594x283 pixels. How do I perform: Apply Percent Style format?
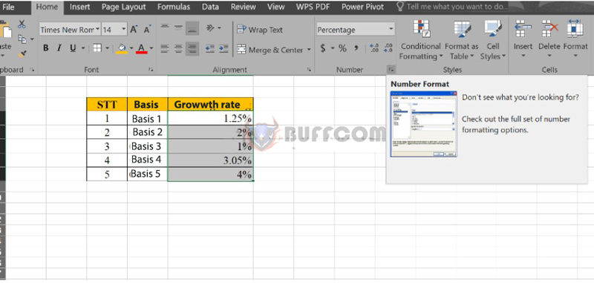click(x=342, y=48)
